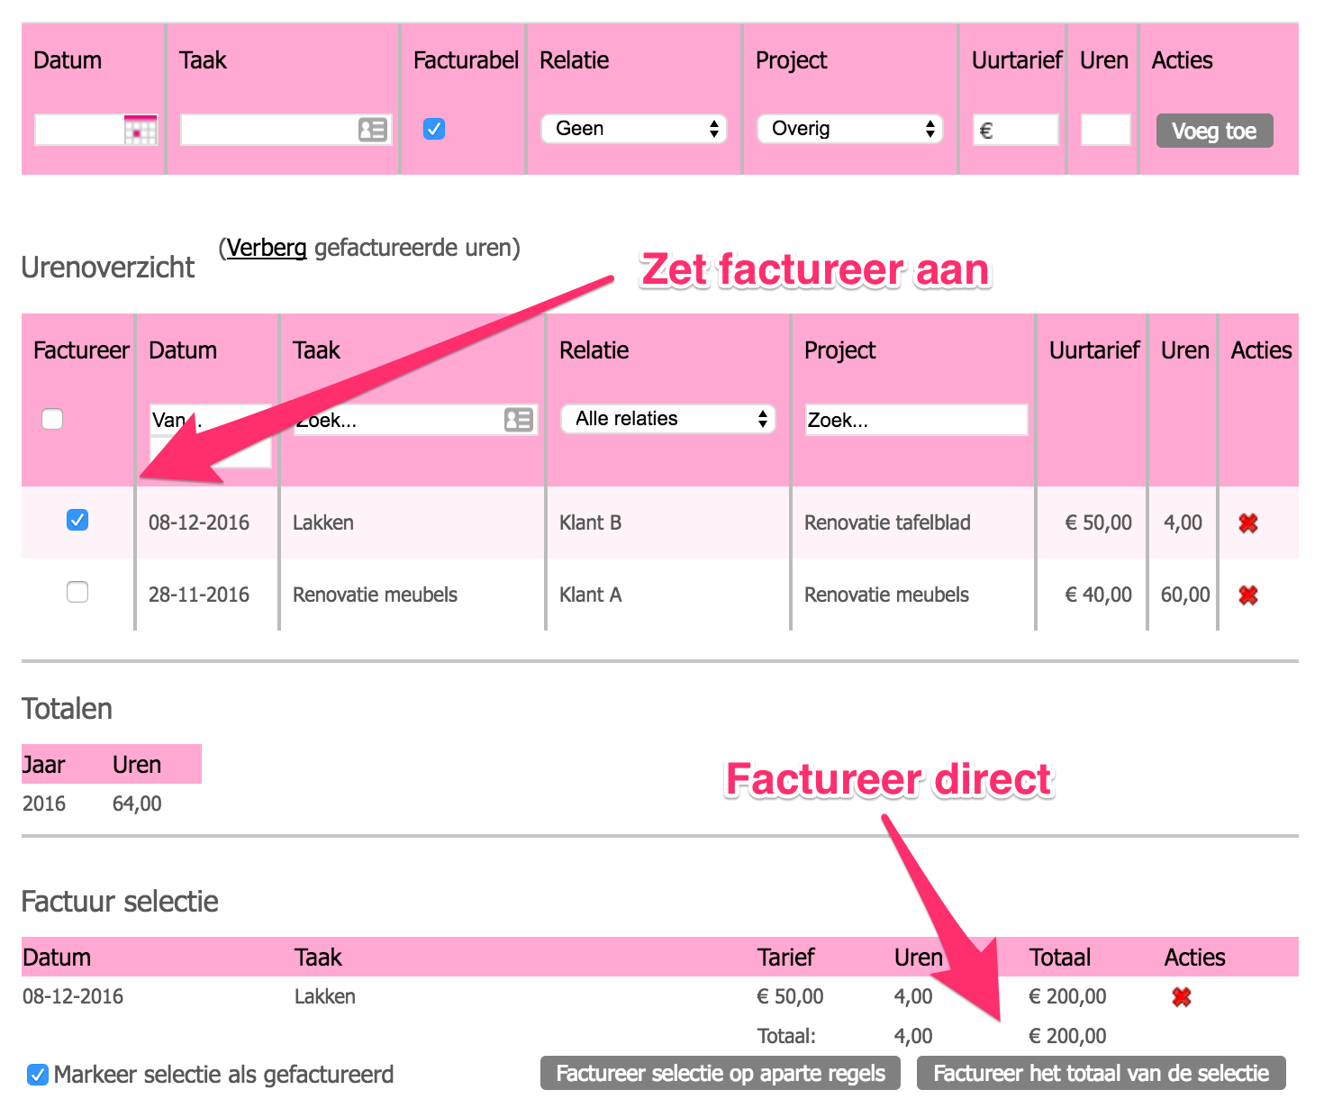Click the Klant A cell
The height and width of the screenshot is (1108, 1324).
point(591,595)
